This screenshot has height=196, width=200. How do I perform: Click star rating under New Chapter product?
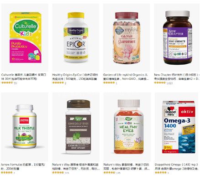[x=160, y=83]
